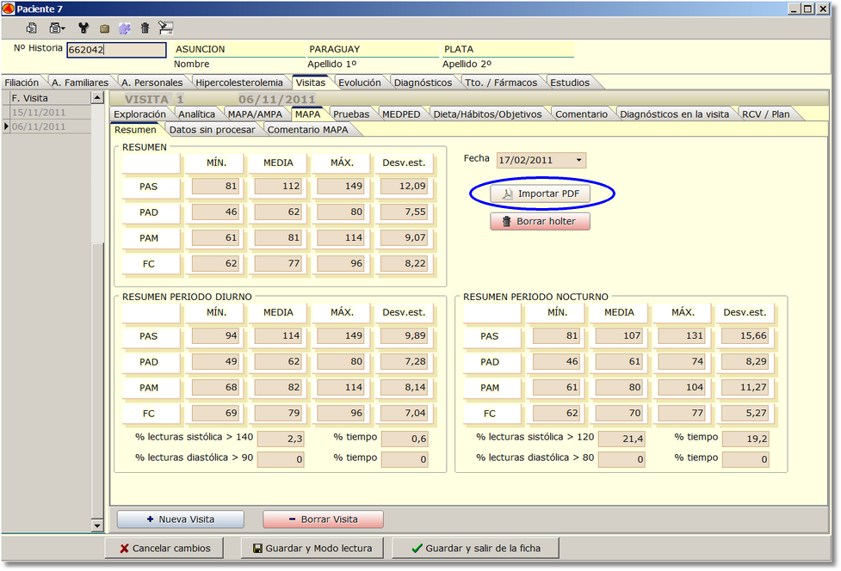Click % lecturas sistólica > 120 value 21,4
841x571 pixels.
tap(621, 439)
